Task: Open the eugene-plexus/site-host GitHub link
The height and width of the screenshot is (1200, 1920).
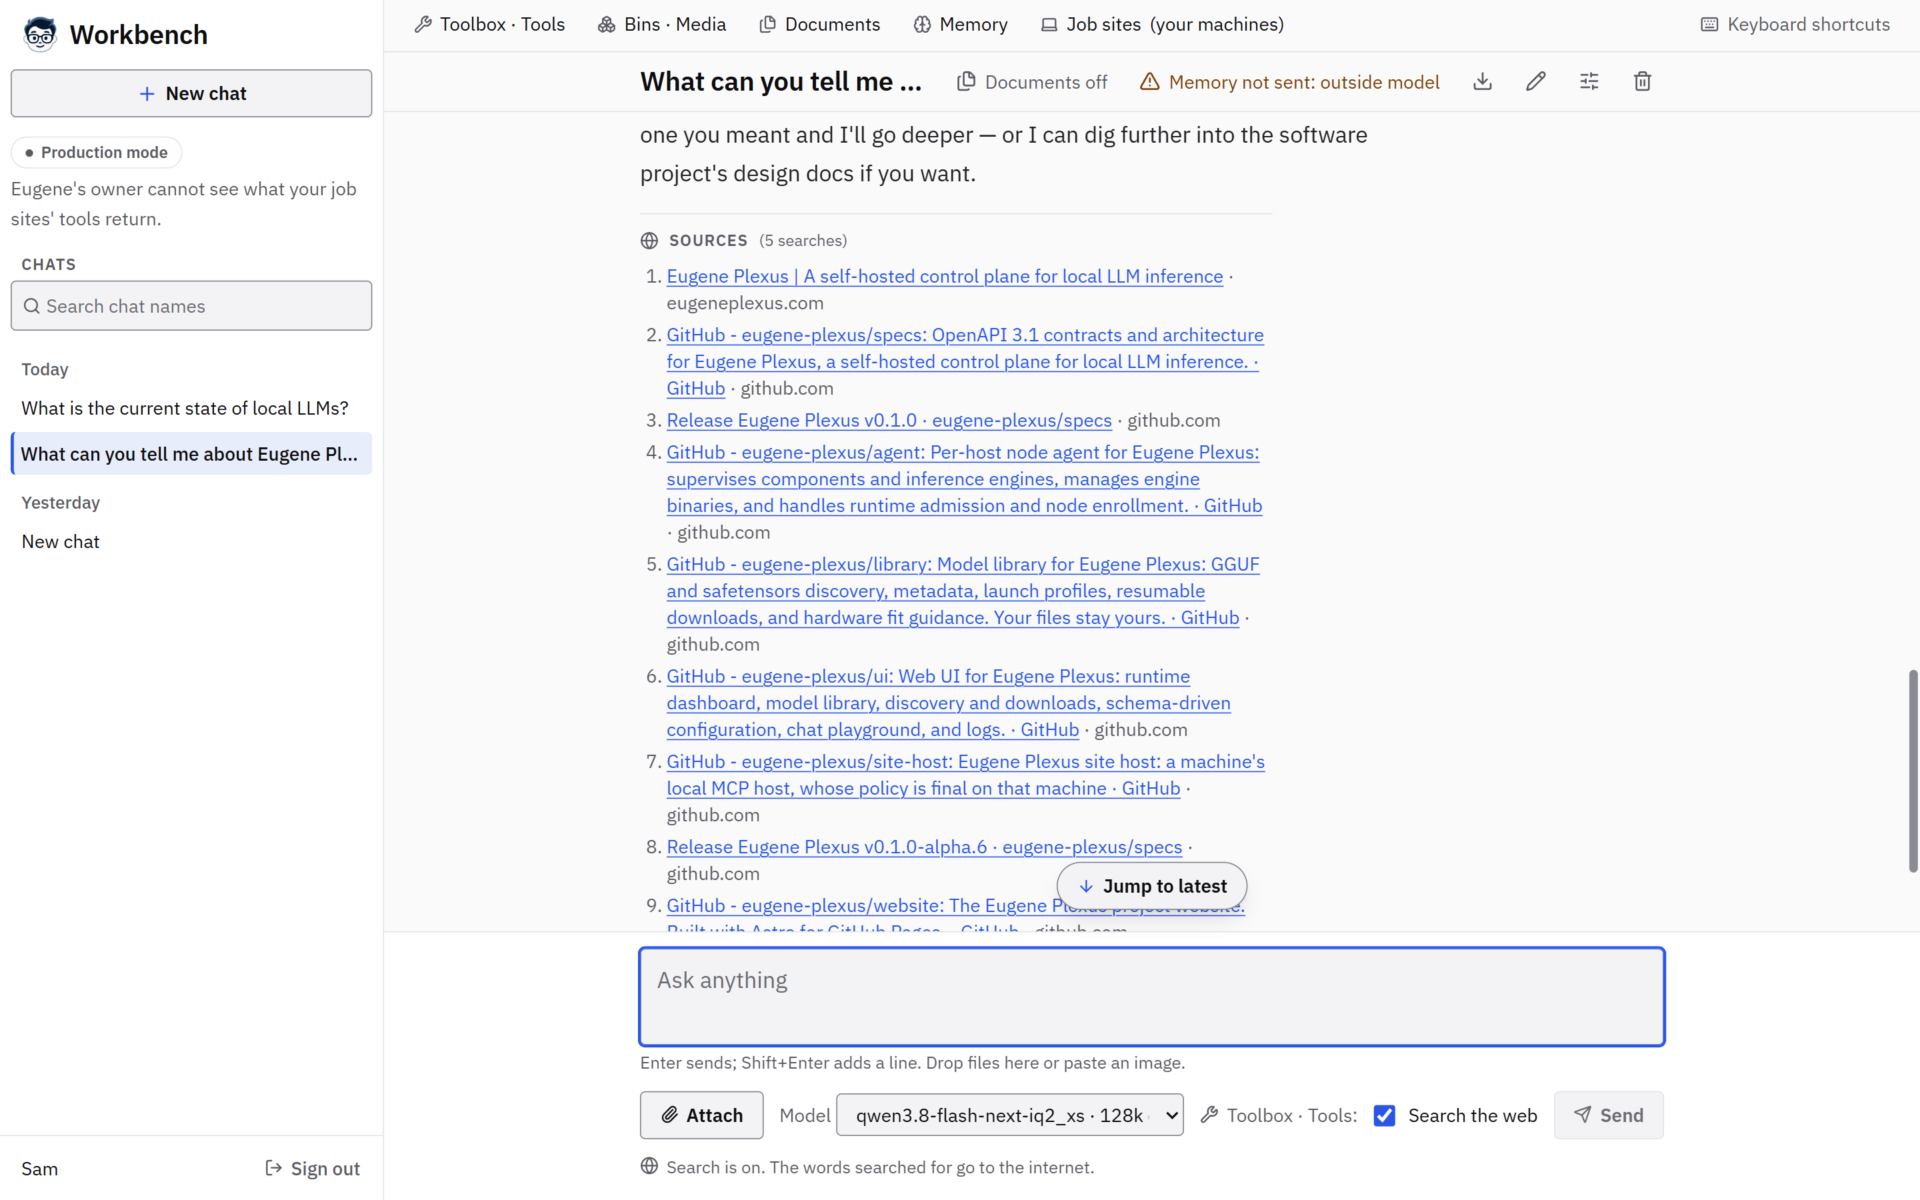Action: pos(965,775)
